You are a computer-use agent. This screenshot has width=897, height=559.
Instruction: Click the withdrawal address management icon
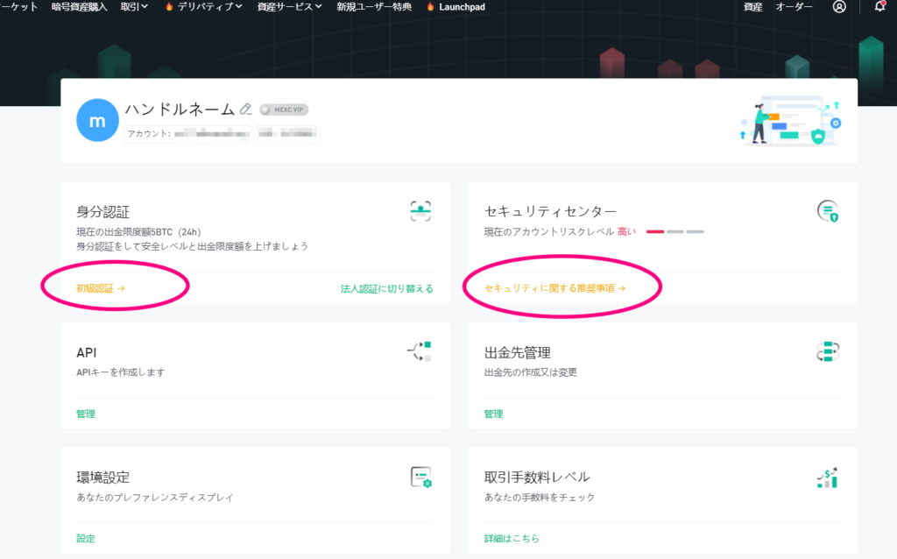828,351
